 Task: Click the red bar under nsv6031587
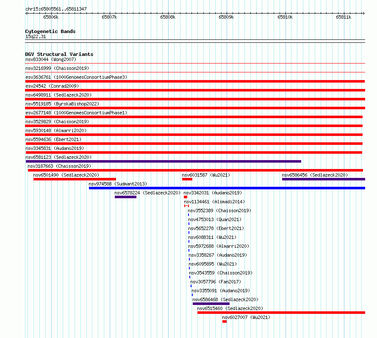187,179
